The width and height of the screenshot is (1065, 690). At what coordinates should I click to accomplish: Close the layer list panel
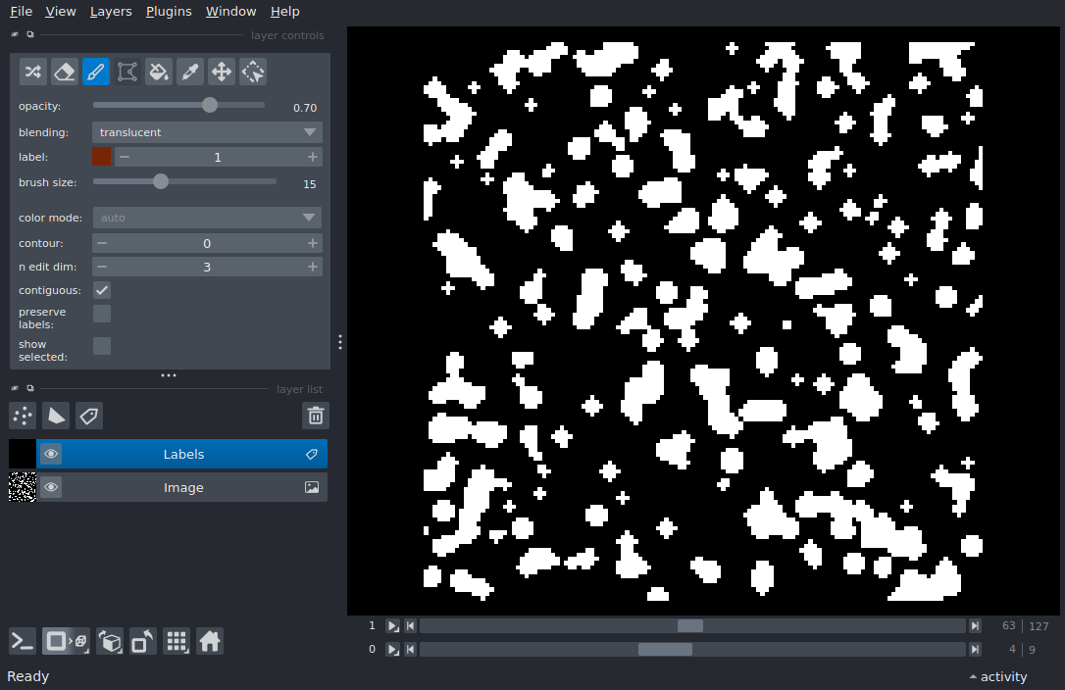pos(15,388)
